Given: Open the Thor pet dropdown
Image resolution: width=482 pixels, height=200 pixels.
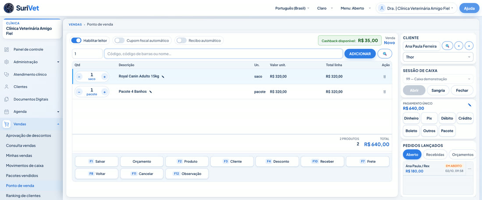Looking at the screenshot, I should click(x=438, y=57).
